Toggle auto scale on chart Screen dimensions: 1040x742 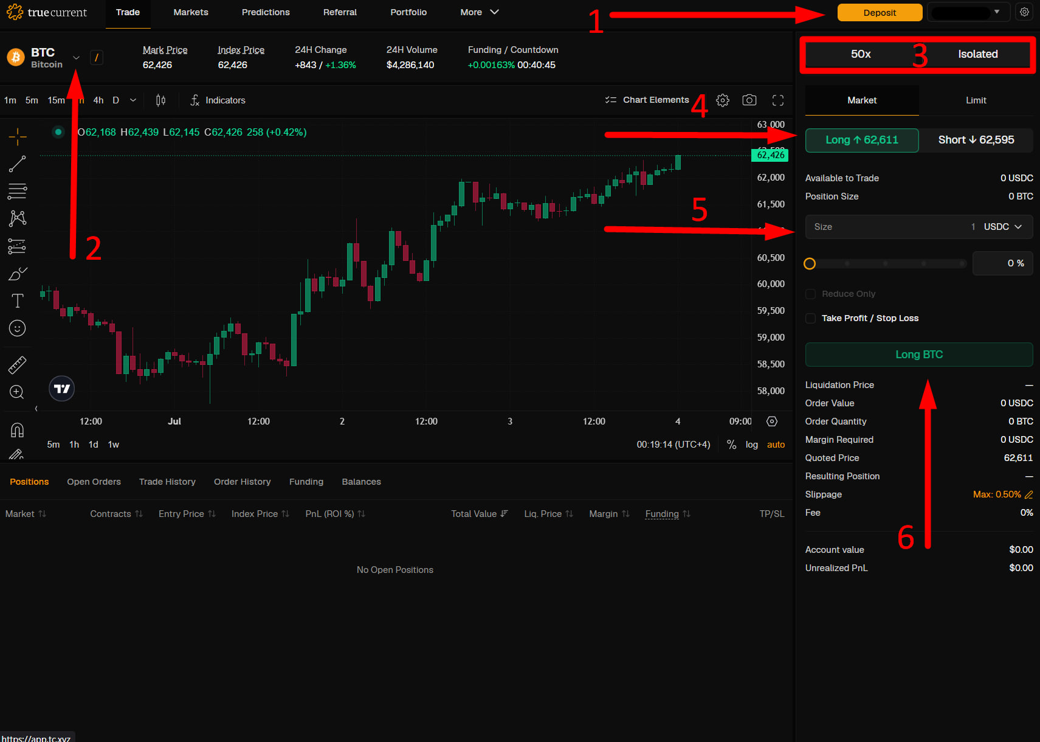click(776, 445)
